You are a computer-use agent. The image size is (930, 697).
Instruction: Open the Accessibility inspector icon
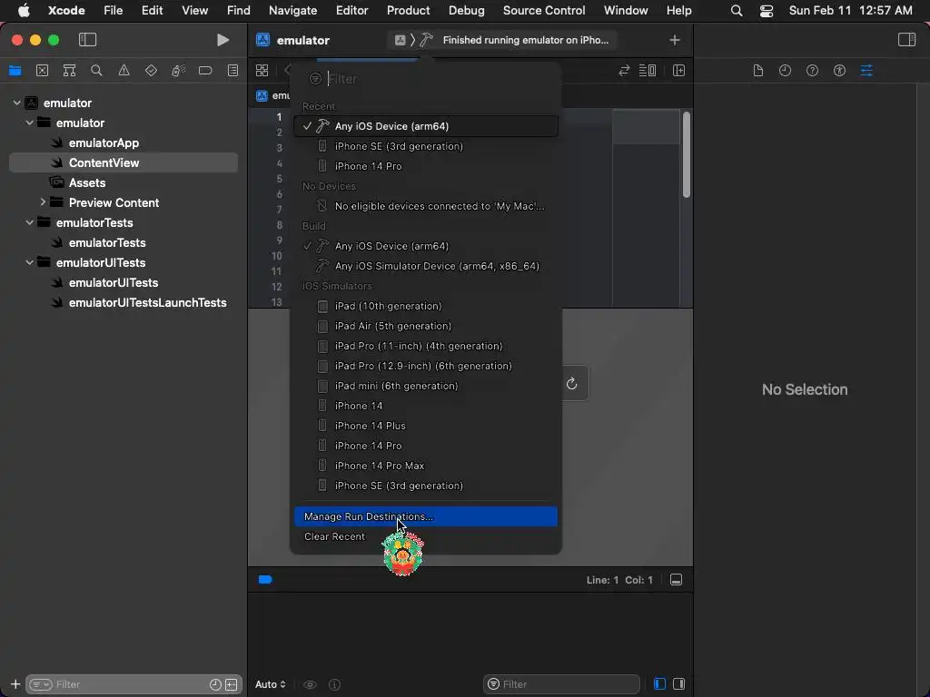[x=839, y=71]
